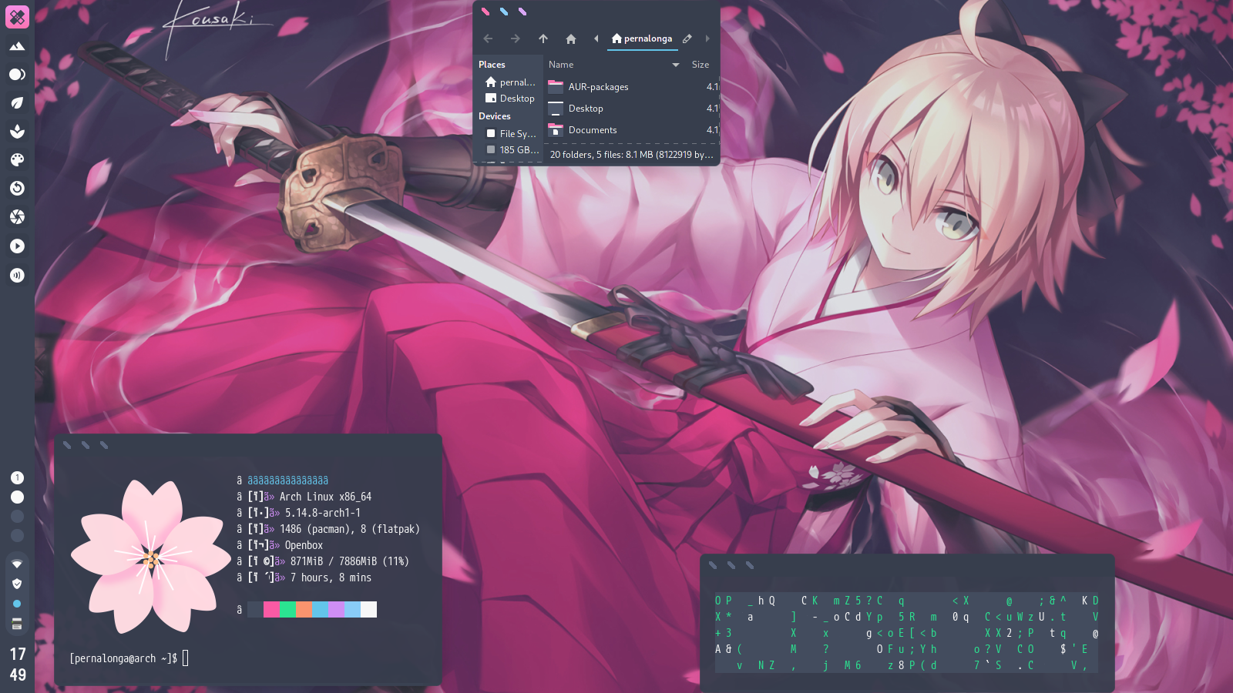The image size is (1233, 693).
Task: Click third titlebar button of matrix terminal
Action: (x=750, y=565)
